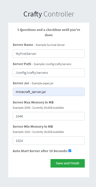Click the bold Server Path label
Viewport: 96px width, 187px height.
pyautogui.click(x=22, y=64)
